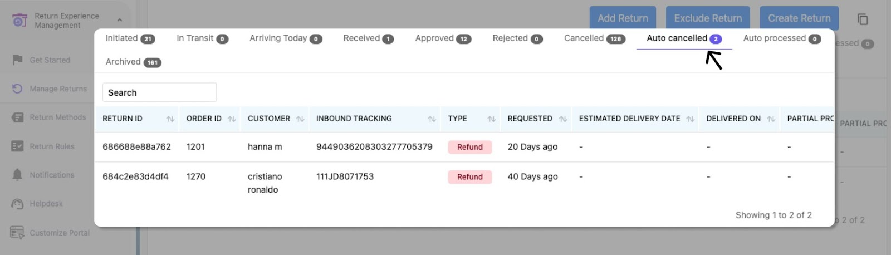Expand the Return Experience Management menu chevron
Viewport: 891px width, 255px height.
tap(119, 20)
